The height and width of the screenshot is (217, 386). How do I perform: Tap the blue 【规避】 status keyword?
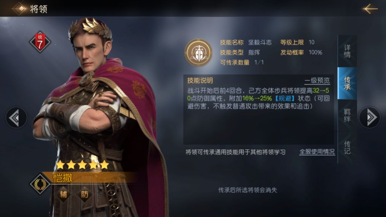(285, 99)
